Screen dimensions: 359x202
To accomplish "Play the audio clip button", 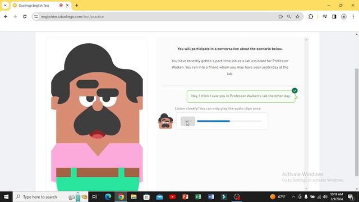I will coord(188,121).
